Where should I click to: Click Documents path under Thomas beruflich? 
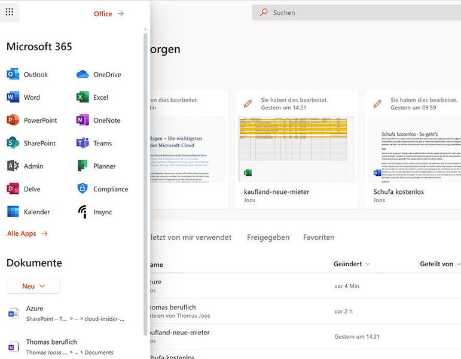coord(99,352)
